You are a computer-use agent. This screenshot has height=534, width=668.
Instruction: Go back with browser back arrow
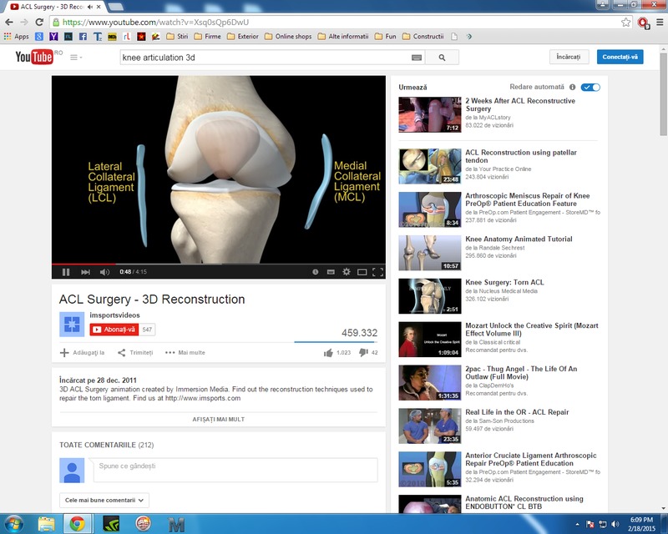point(9,23)
